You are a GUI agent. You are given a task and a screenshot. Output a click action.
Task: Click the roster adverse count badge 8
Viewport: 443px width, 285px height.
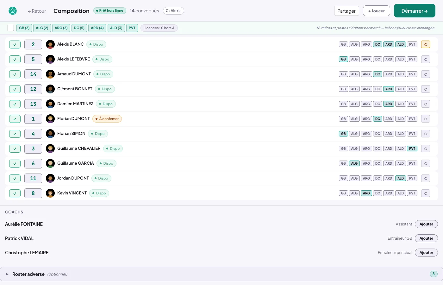(434, 274)
